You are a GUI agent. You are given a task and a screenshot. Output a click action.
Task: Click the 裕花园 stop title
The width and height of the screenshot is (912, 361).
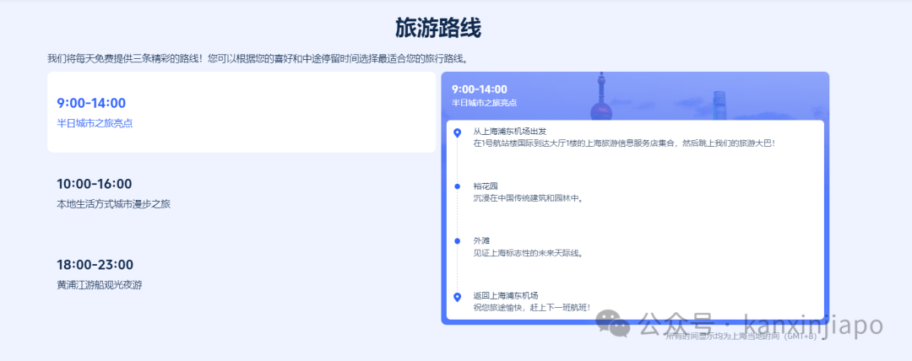[x=486, y=186]
